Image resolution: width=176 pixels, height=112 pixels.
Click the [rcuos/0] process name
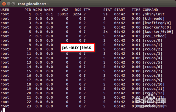click(x=152, y=40)
